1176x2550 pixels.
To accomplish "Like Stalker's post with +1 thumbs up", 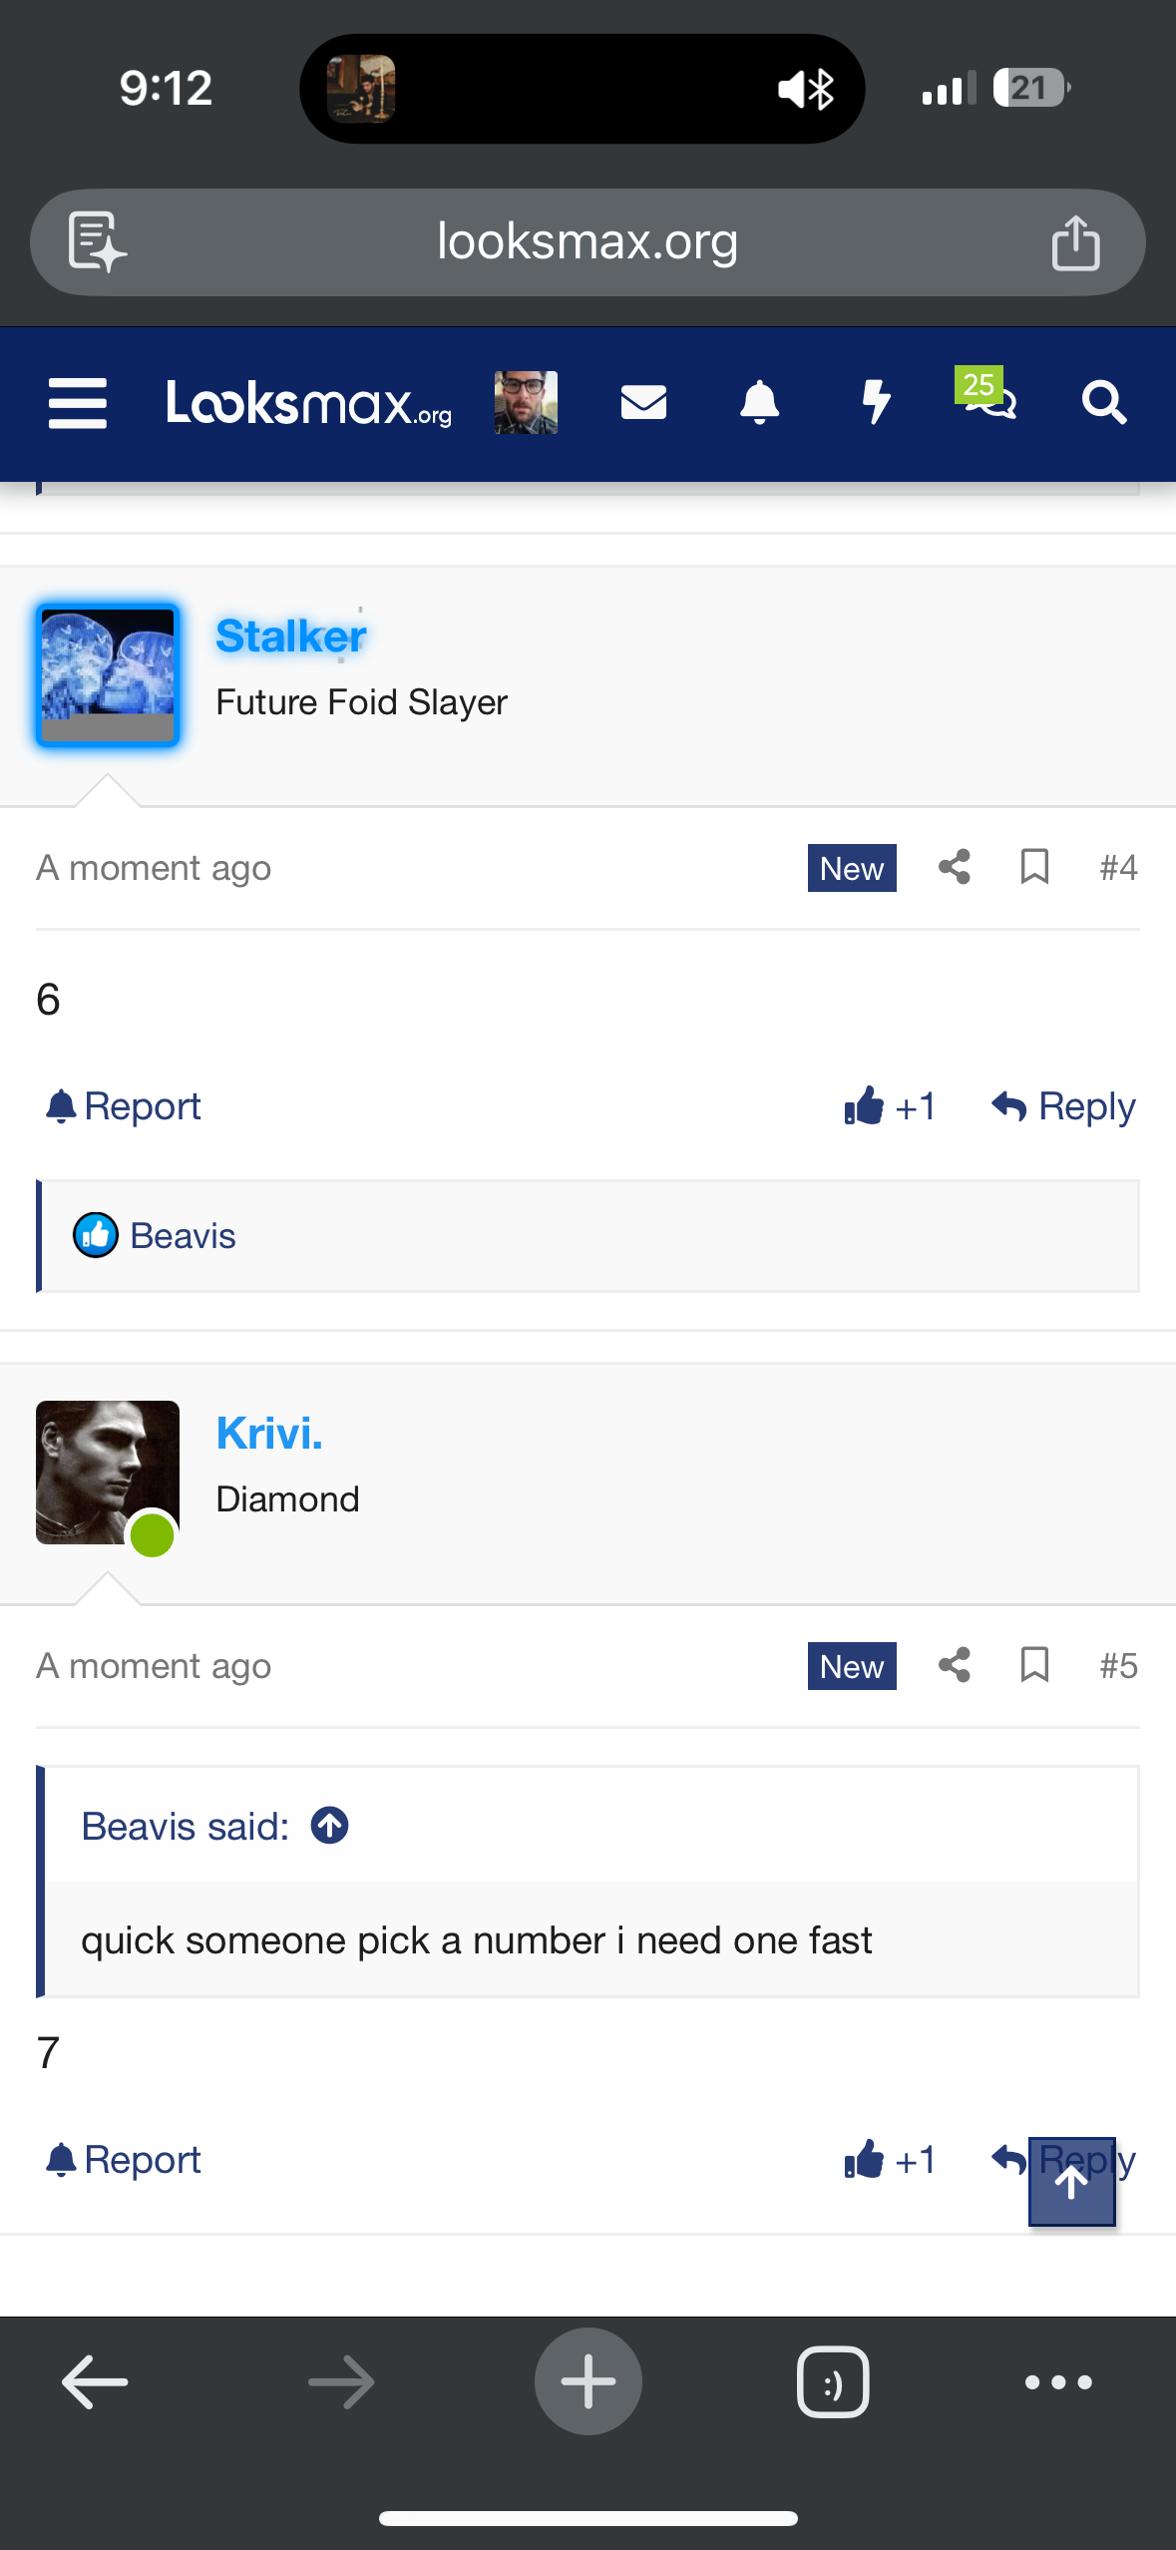I will 890,1105.
